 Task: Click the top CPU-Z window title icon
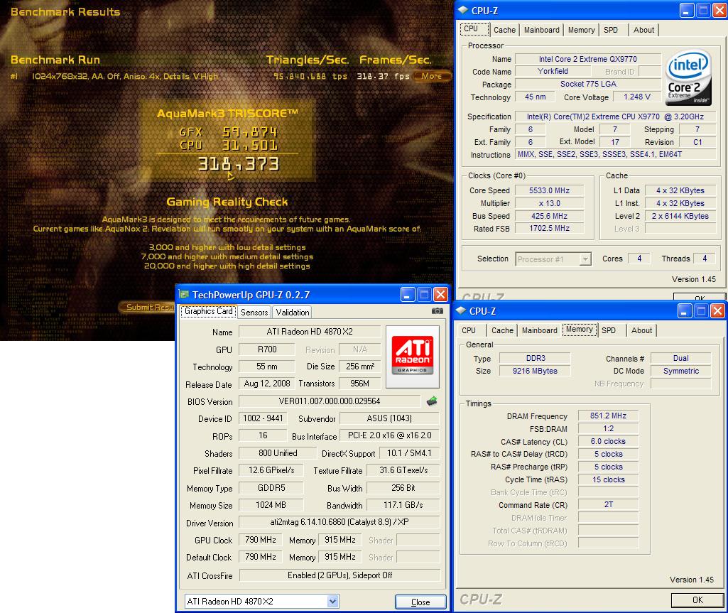point(462,10)
